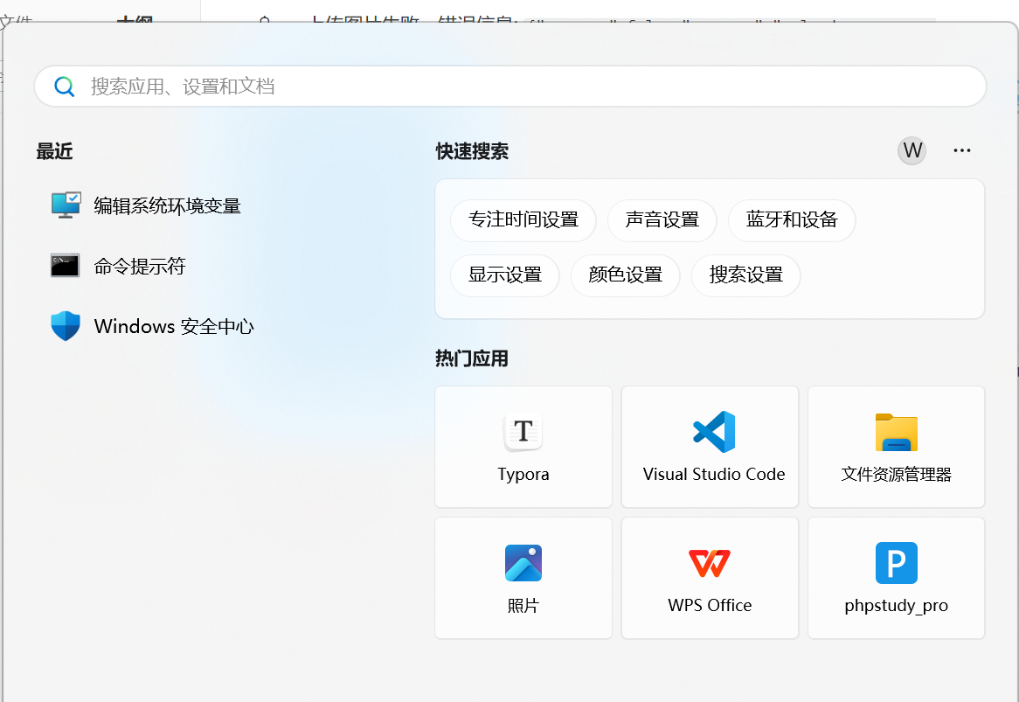This screenshot has width=1019, height=702.
Task: Open the W user account avatar
Action: (912, 150)
